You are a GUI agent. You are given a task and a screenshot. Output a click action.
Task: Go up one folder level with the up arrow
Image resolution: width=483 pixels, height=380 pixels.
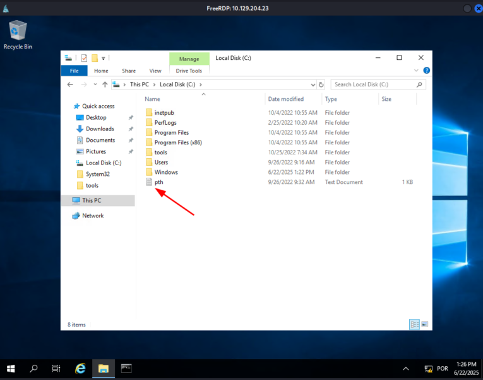point(104,84)
